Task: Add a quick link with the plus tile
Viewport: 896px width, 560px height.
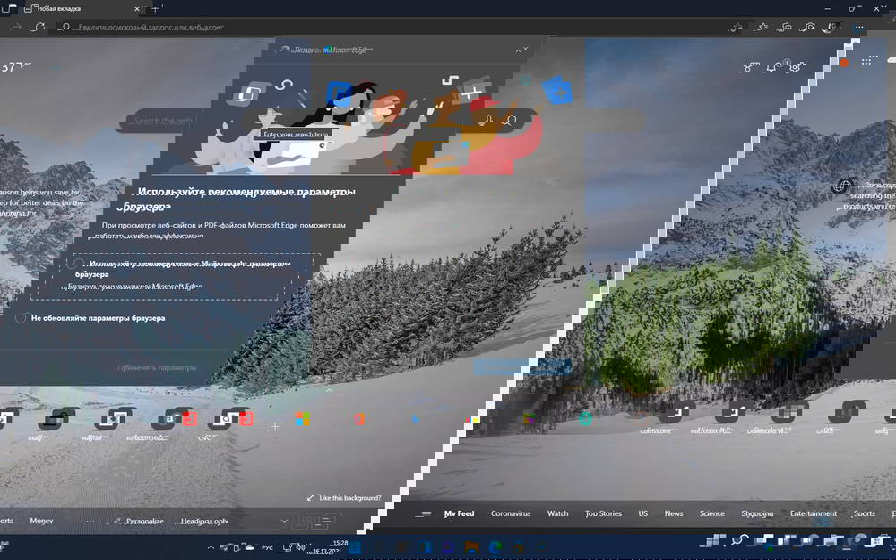Action: (x=275, y=426)
